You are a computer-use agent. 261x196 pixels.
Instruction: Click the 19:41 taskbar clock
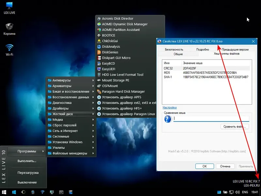(x=254, y=192)
